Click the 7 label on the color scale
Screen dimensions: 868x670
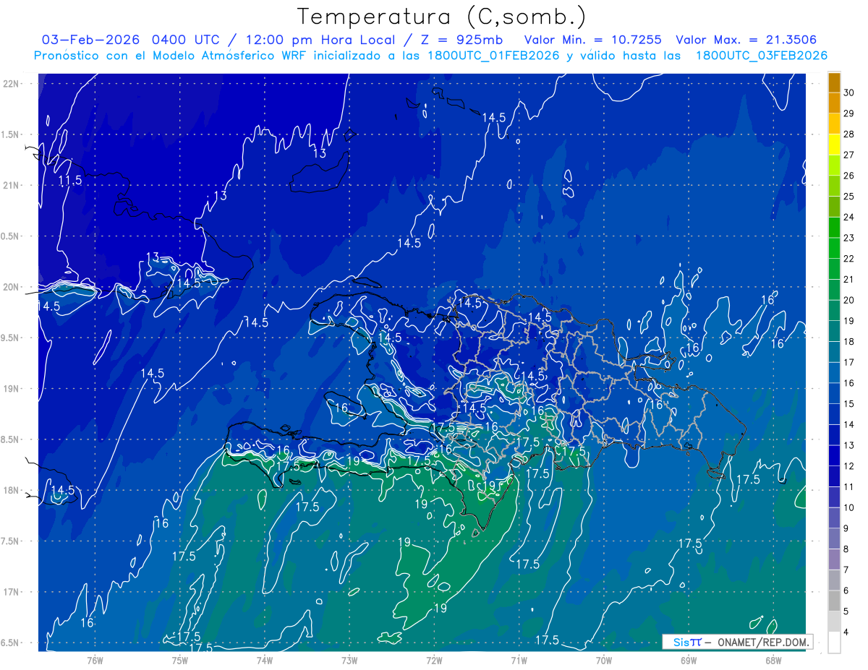coord(847,570)
